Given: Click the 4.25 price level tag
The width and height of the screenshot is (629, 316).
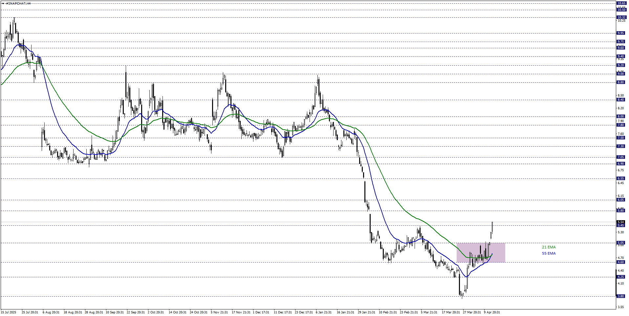Looking at the screenshot, I should (620, 277).
